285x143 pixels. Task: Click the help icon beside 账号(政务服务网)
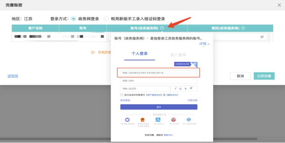coord(162,28)
